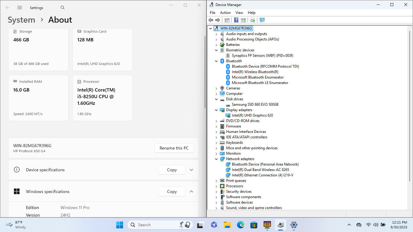
Task: Open the Settings hamburger navigation menu
Action: (x=20, y=8)
